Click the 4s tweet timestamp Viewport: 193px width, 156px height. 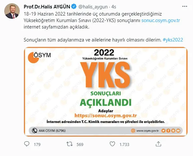pos(114,7)
